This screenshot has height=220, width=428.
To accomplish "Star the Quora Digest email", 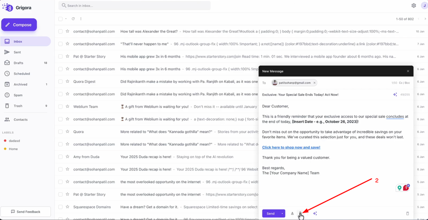I will tap(67, 81).
